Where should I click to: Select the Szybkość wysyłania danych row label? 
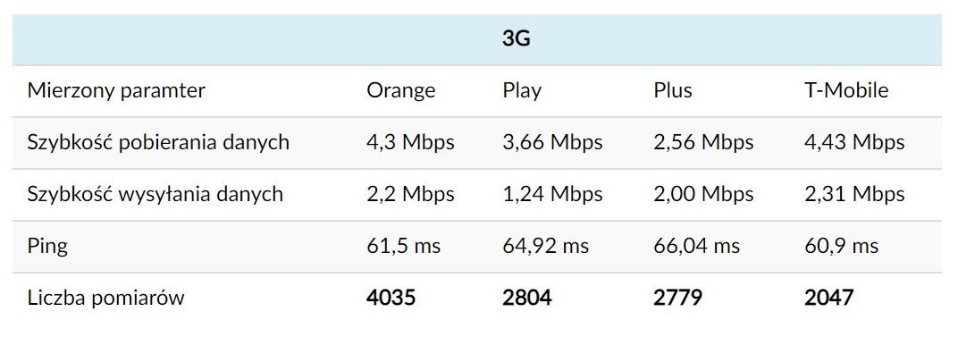155,194
